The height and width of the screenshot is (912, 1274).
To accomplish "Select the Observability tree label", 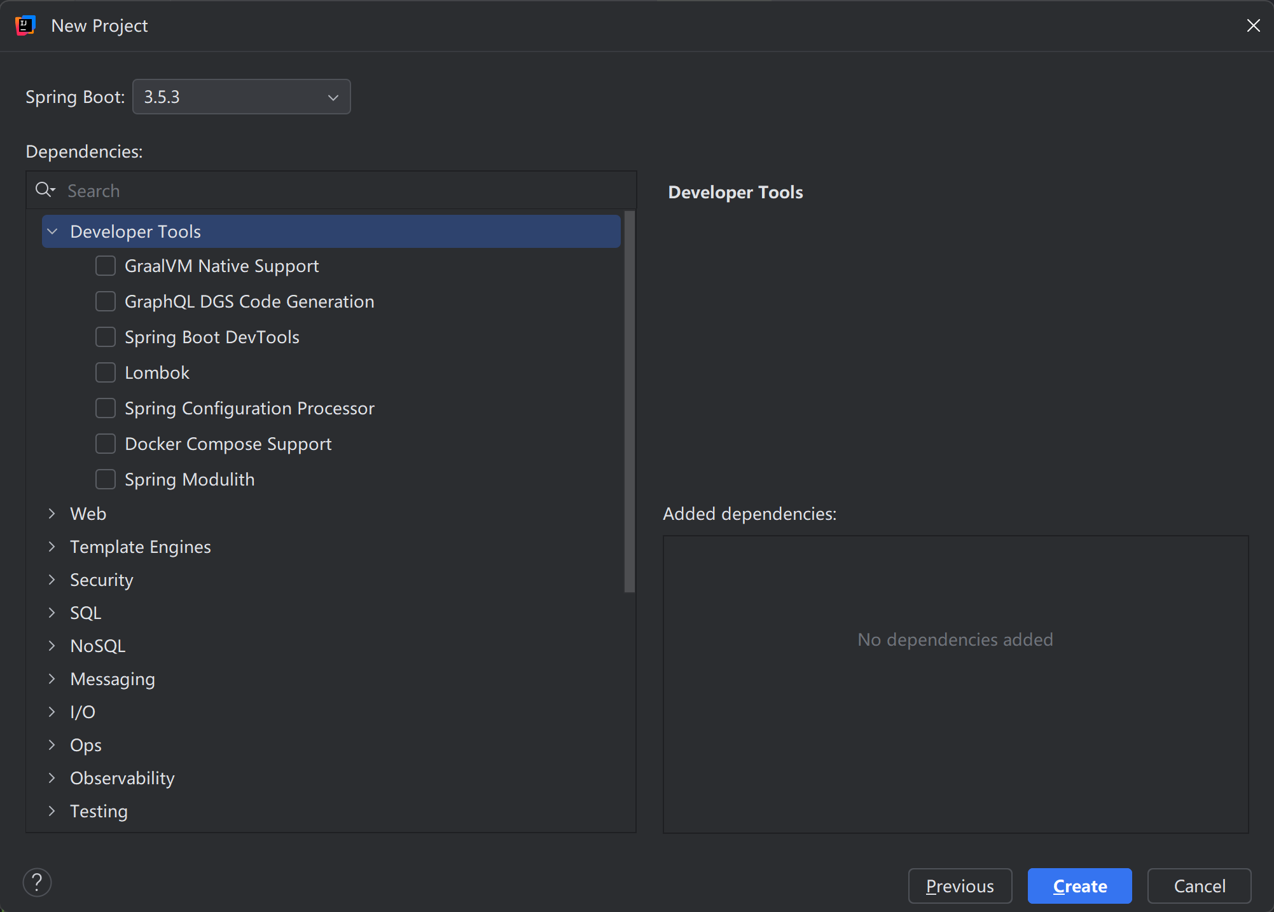I will [122, 778].
